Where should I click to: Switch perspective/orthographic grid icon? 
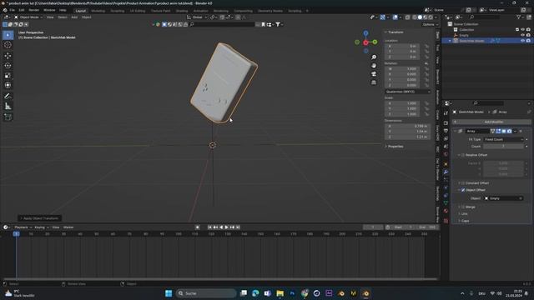point(374,82)
